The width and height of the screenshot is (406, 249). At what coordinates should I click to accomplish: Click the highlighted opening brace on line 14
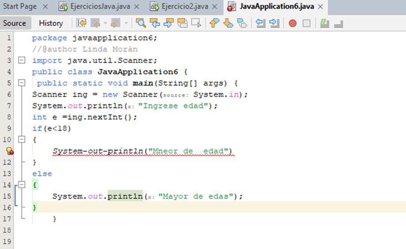click(35, 185)
